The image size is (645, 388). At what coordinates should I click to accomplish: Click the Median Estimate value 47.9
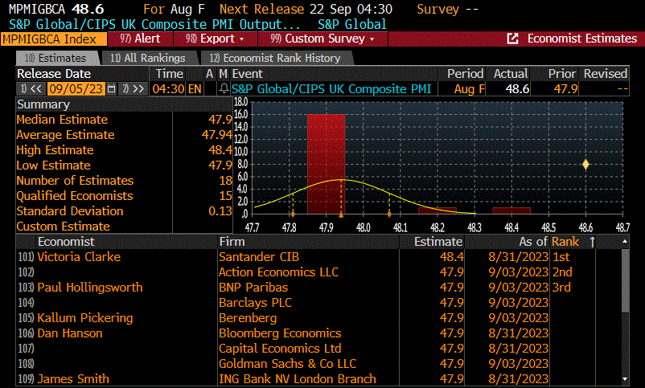point(220,120)
